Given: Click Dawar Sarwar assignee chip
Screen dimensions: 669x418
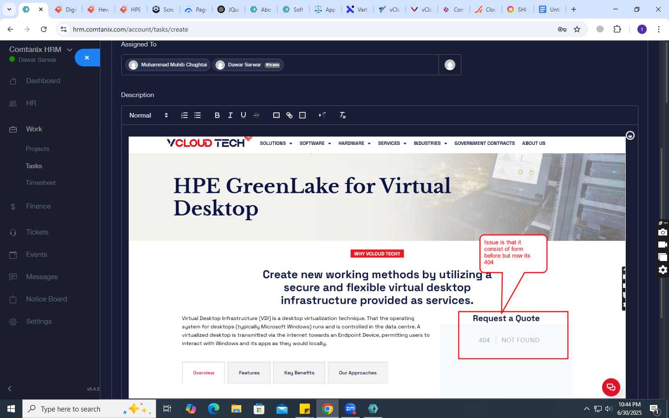Looking at the screenshot, I should click(x=248, y=65).
